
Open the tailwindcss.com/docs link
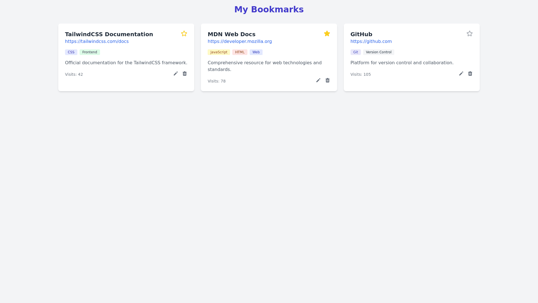(97, 42)
